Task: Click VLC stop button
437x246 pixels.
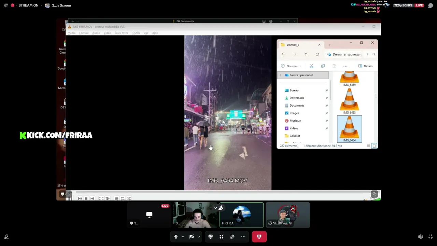Action: [86, 198]
